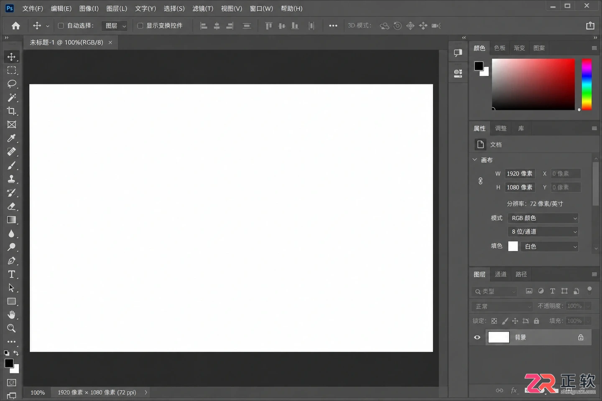Enable the 自动选择 checkbox
The image size is (602, 401).
tap(61, 26)
